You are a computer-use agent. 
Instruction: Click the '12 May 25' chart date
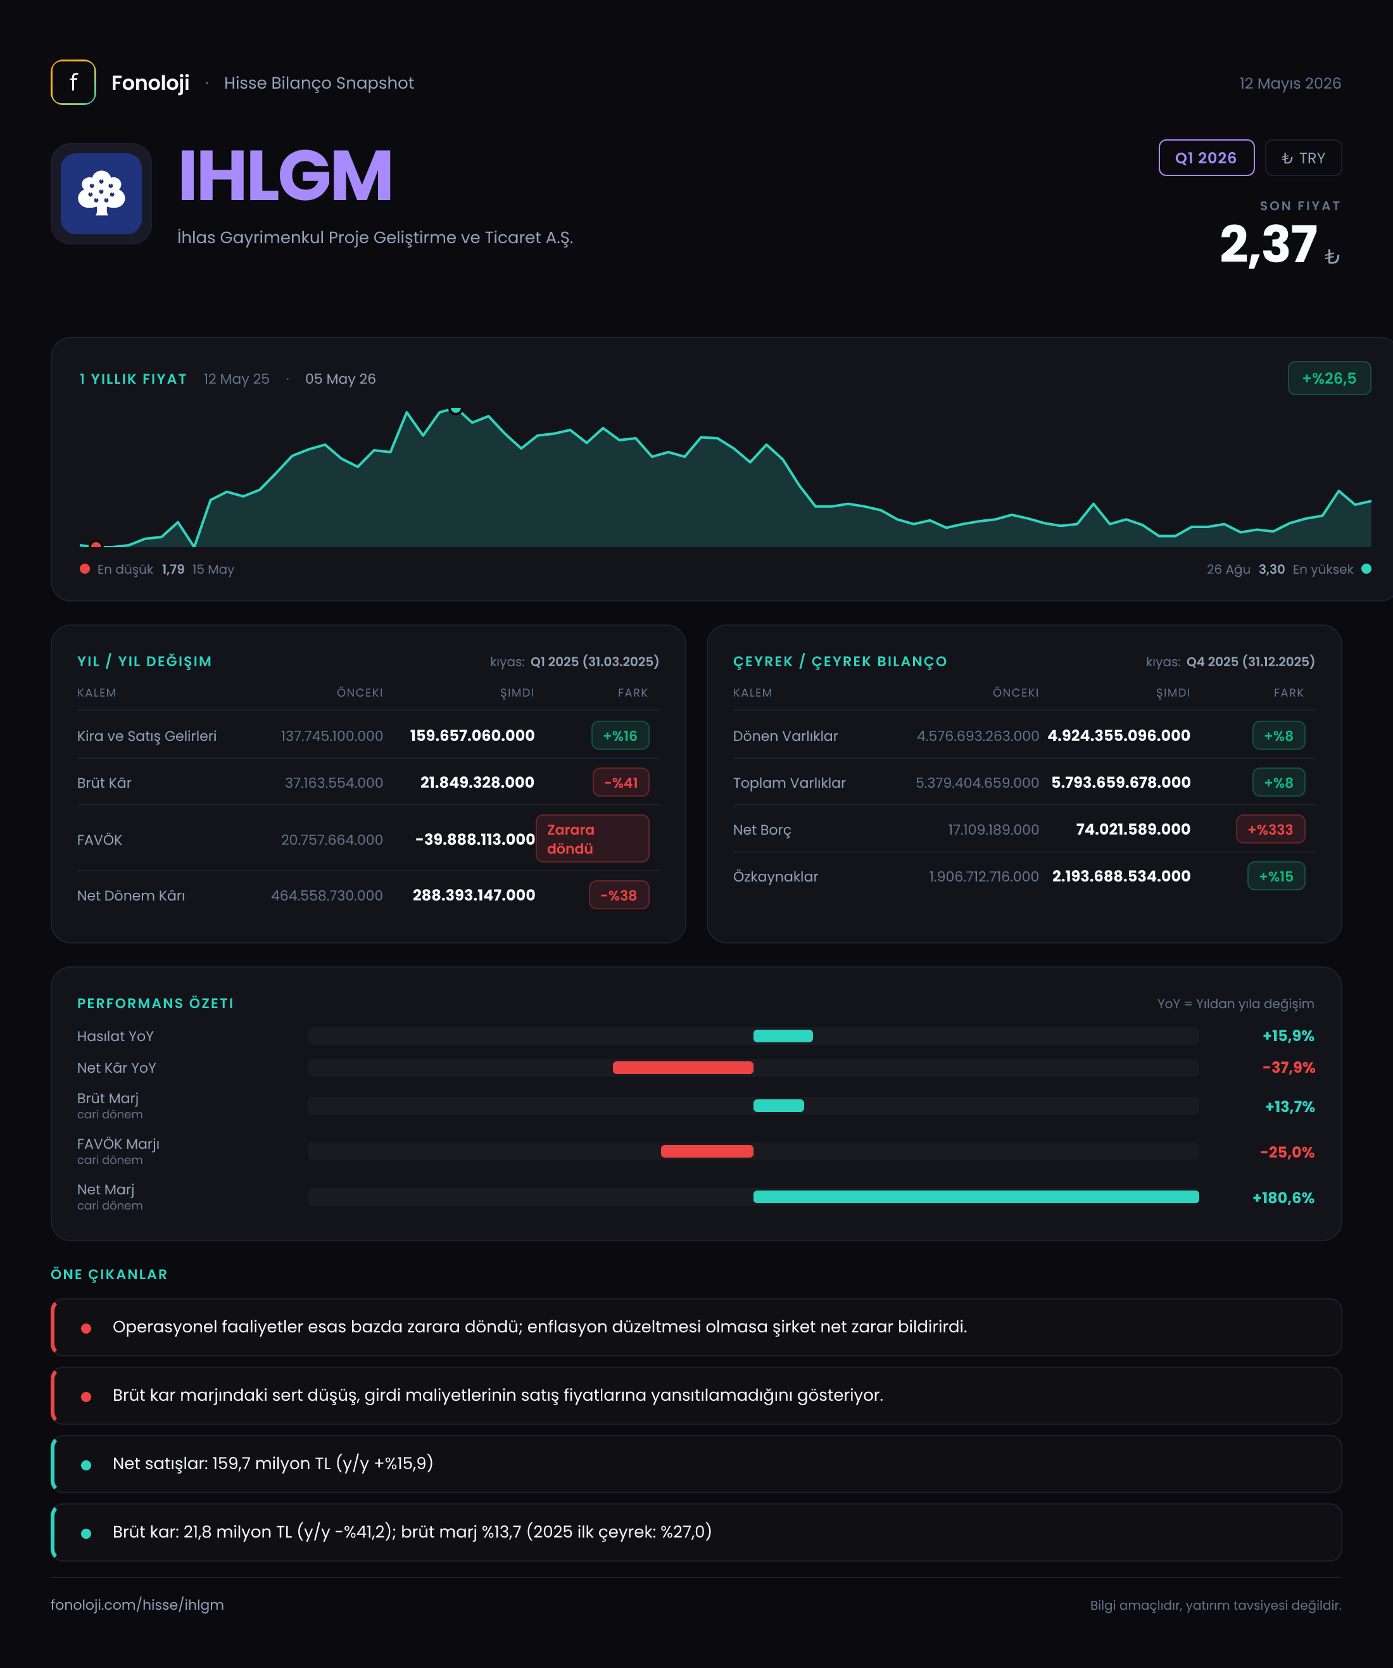click(x=237, y=379)
